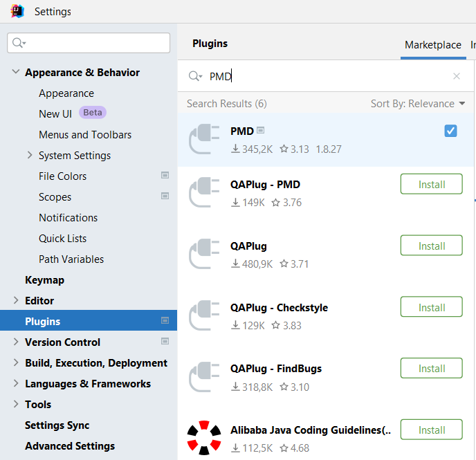476x460 pixels.
Task: Install the QAPlug - Checkstyle plugin
Action: pos(432,307)
